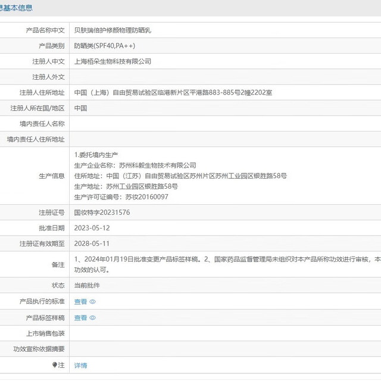This screenshot has height=381, width=381.
Task: Click label 产品名称中文
Action: coord(45,30)
